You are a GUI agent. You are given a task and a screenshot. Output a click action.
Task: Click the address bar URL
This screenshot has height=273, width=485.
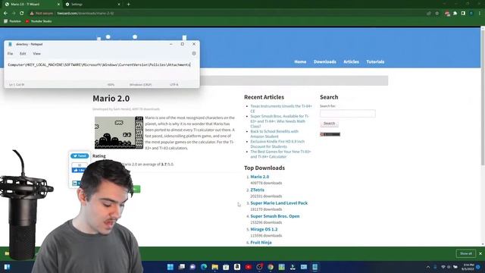pos(86,14)
